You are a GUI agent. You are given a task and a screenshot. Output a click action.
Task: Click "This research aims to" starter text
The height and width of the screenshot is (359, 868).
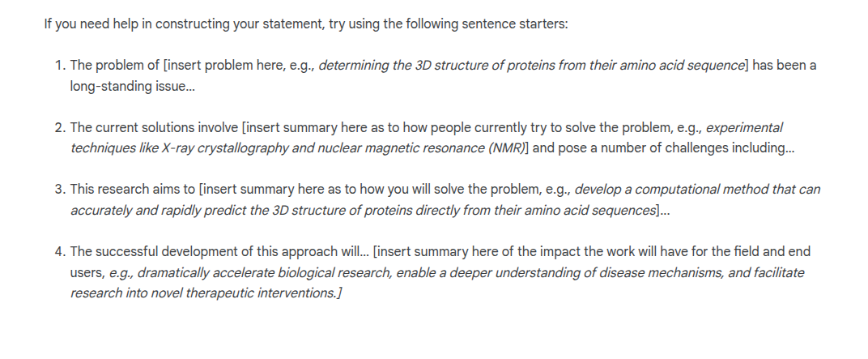pos(132,190)
